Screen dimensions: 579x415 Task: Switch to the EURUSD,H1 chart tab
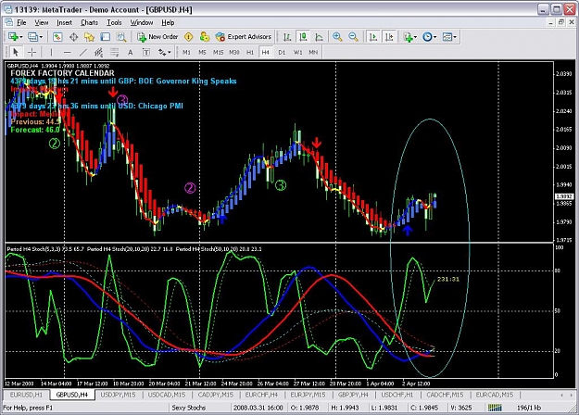tap(26, 395)
